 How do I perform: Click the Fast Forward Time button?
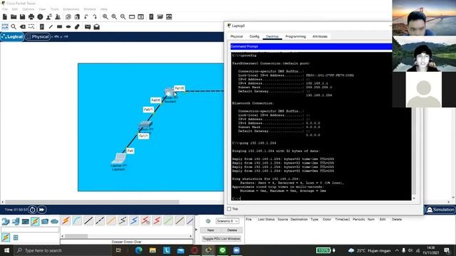point(42,210)
